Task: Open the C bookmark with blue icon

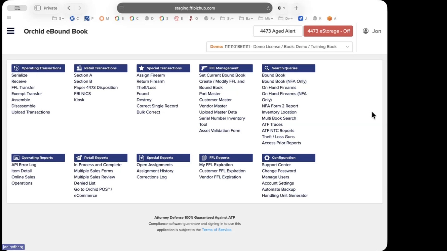Action: point(72,18)
